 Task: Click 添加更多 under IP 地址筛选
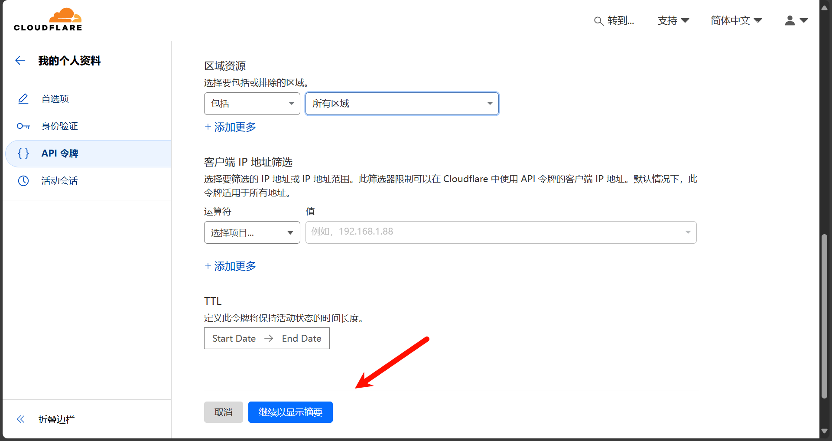pyautogui.click(x=230, y=266)
